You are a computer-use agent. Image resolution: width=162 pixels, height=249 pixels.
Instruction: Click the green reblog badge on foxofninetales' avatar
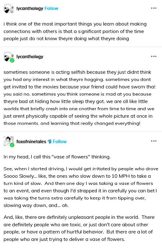12,145
